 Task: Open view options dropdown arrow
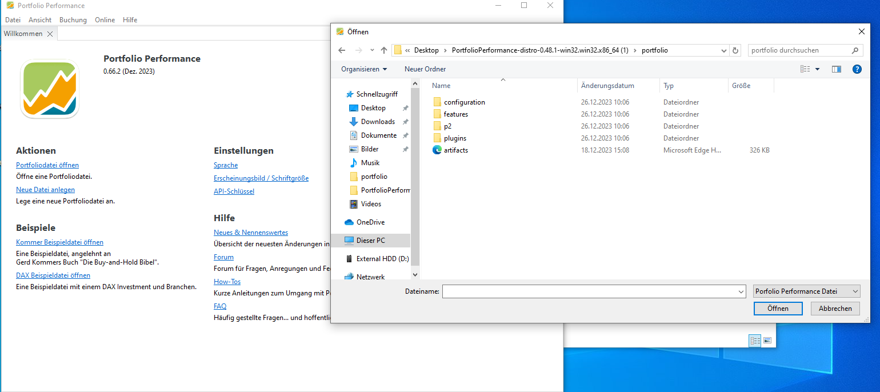coord(817,69)
